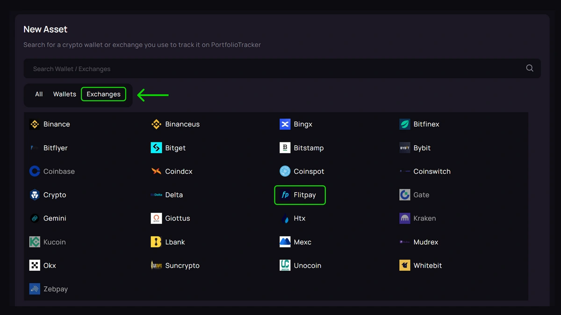The height and width of the screenshot is (315, 561).
Task: Choose Bybit from the exchange list
Action: point(421,148)
